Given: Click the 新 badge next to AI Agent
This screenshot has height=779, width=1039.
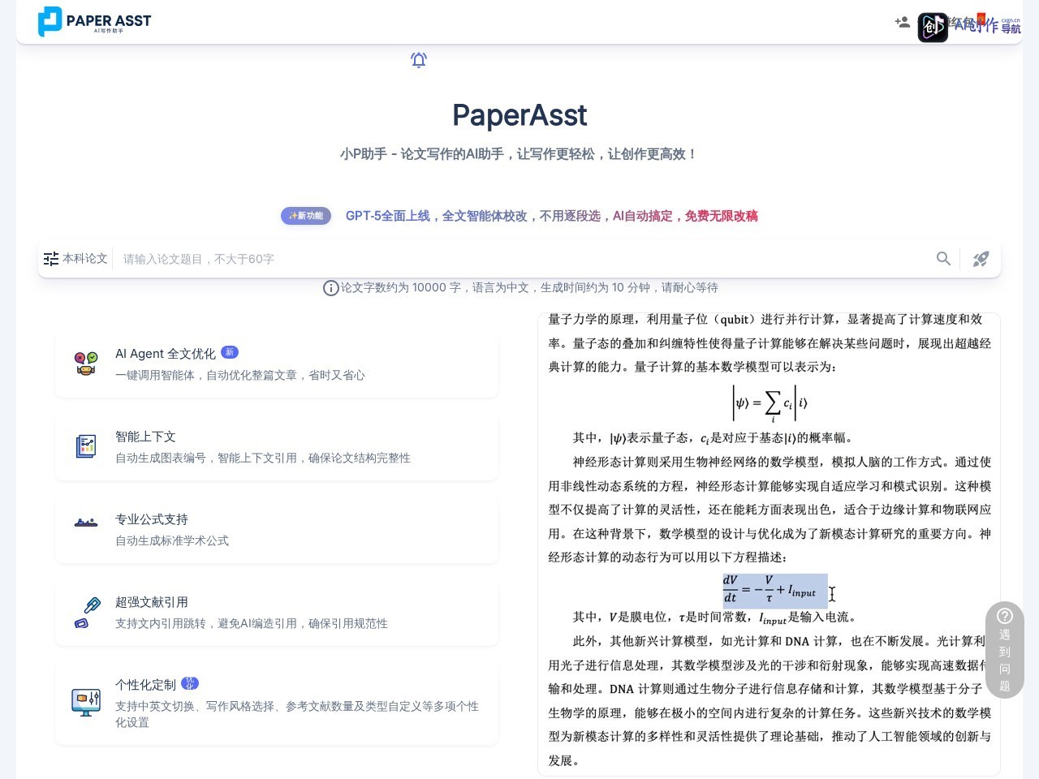Looking at the screenshot, I should 230,352.
